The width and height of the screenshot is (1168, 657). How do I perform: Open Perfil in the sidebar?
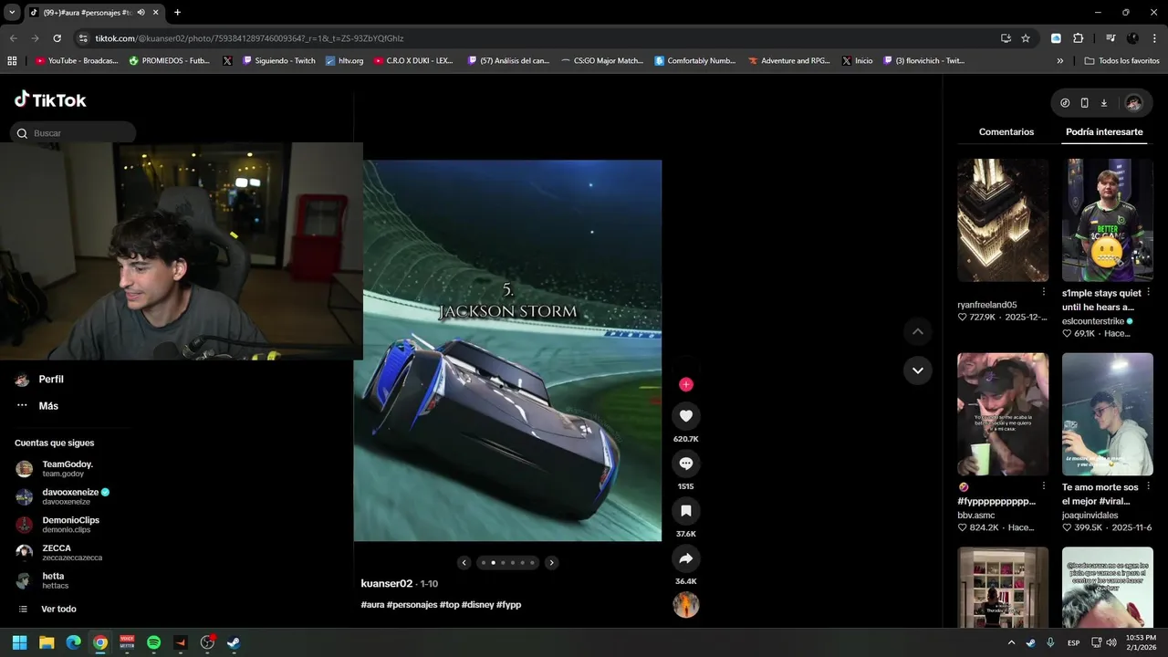(x=39, y=380)
